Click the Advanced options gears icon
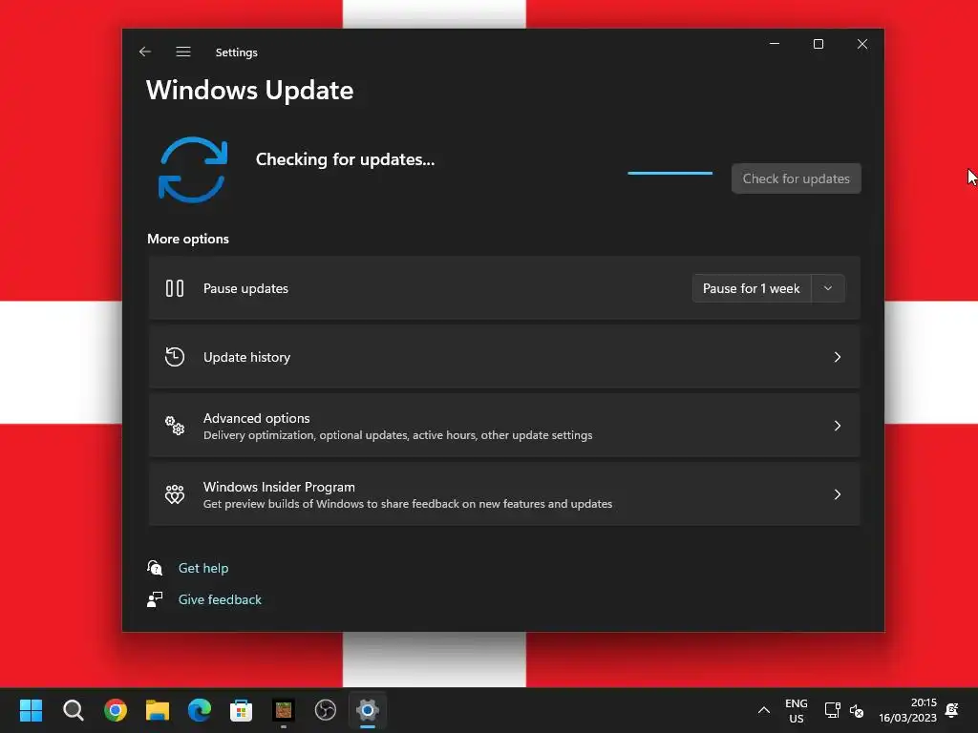Viewport: 978px width, 733px height. point(175,426)
